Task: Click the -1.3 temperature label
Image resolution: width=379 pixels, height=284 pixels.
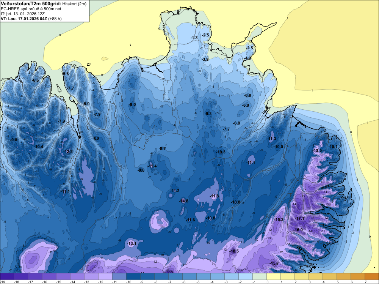Action: pos(194,38)
